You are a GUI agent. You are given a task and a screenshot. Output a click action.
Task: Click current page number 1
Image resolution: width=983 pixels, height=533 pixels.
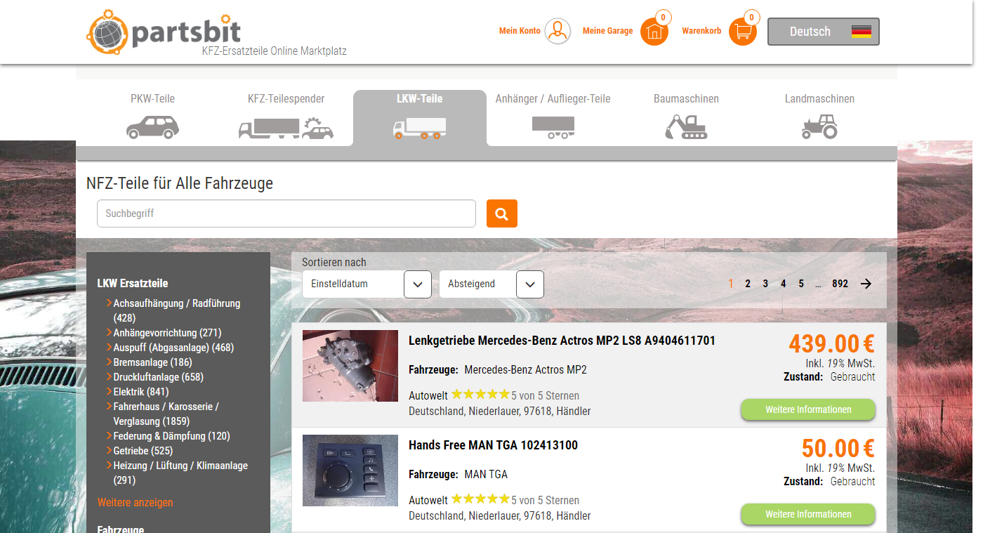tap(731, 284)
